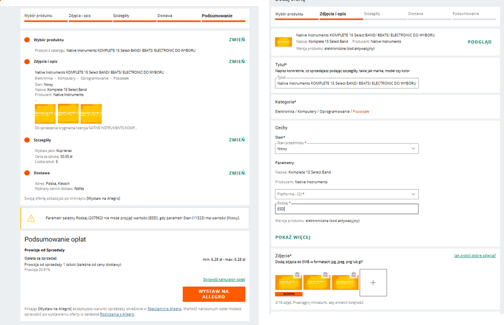Screen dimensions: 504x325
Task: Expand the Platforma dropdown
Action: point(347,194)
